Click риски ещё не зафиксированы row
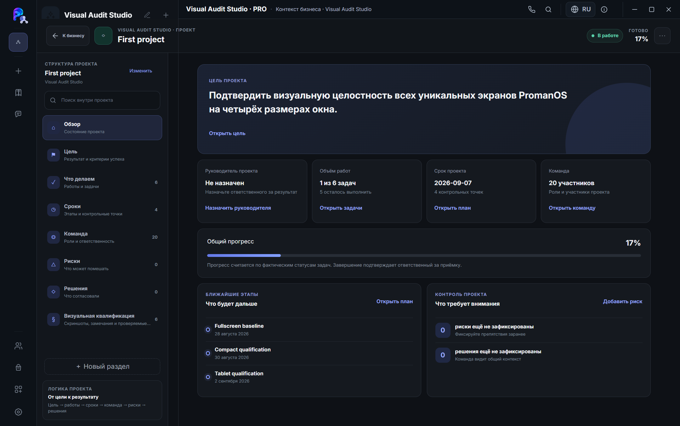This screenshot has width=680, height=426. 539,330
